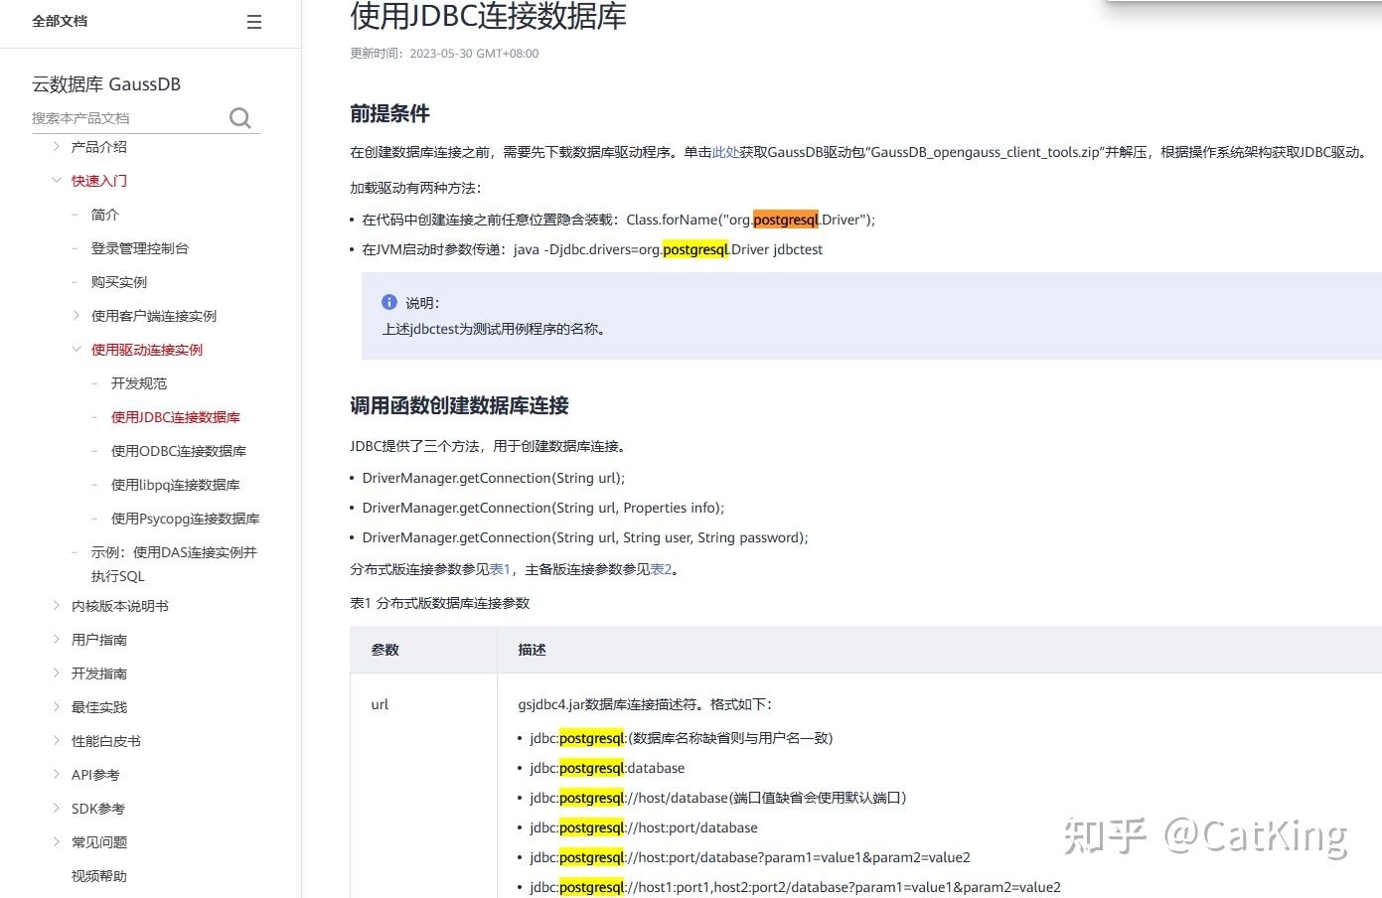Click the search icon in the sidebar

(x=239, y=117)
